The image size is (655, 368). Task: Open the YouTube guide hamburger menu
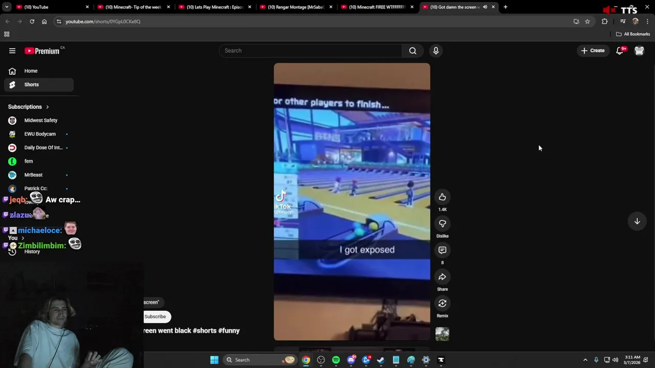pyautogui.click(x=12, y=51)
